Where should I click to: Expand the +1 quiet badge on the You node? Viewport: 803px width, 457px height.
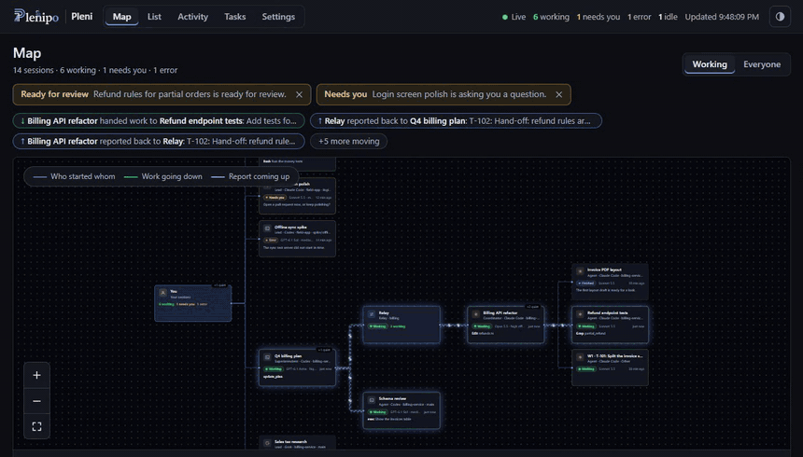[x=219, y=285]
